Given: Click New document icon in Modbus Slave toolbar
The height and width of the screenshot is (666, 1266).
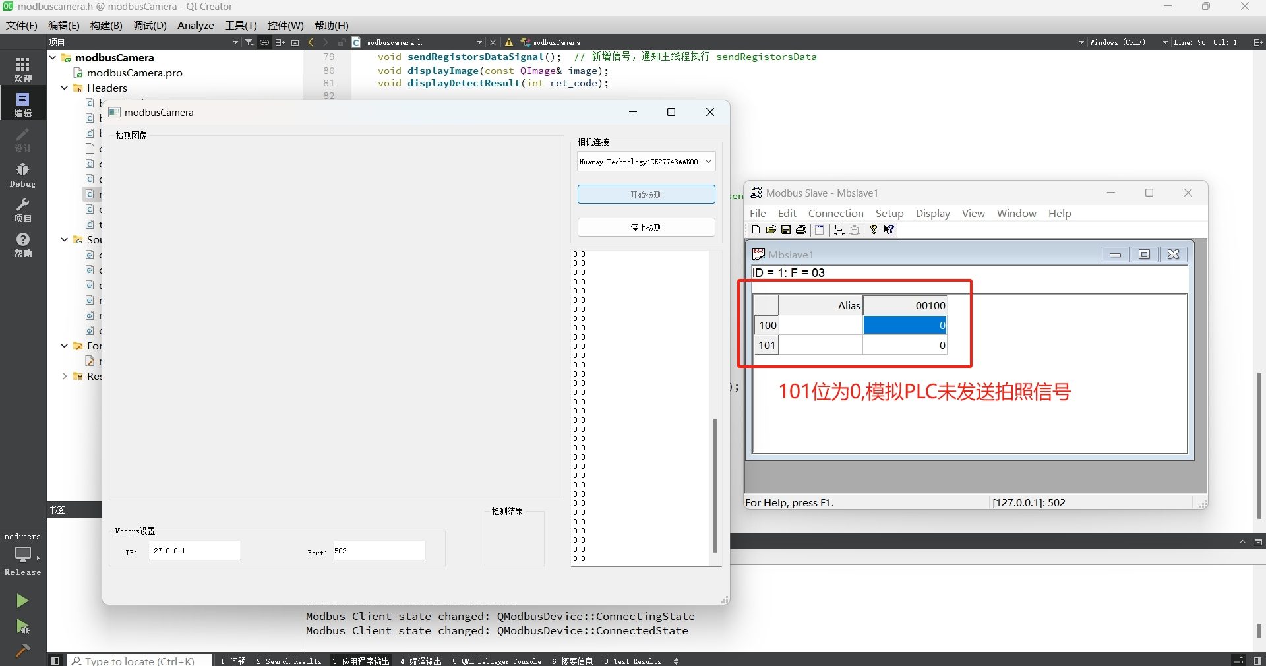Looking at the screenshot, I should coord(756,229).
